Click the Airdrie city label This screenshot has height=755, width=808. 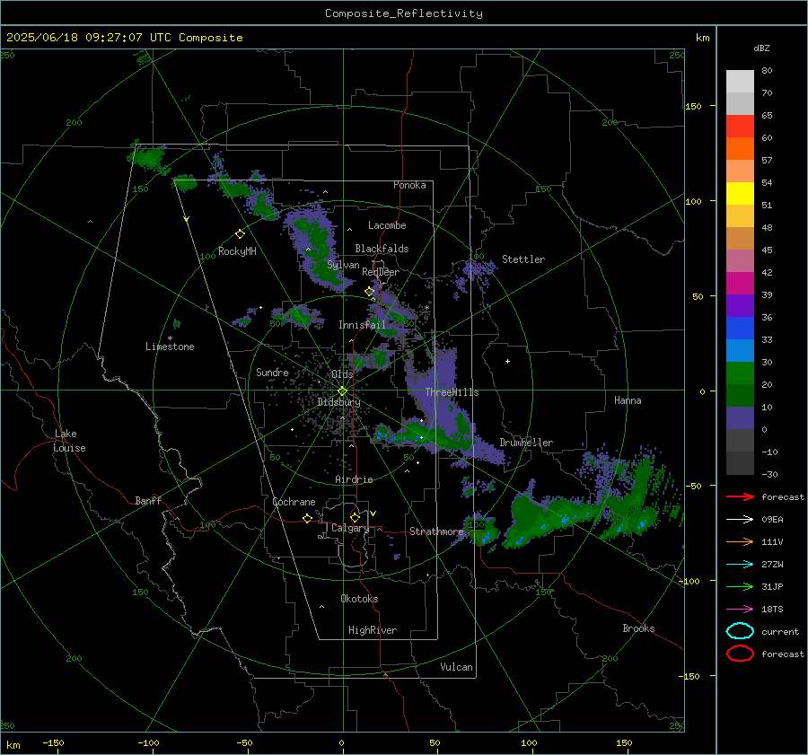tap(354, 479)
